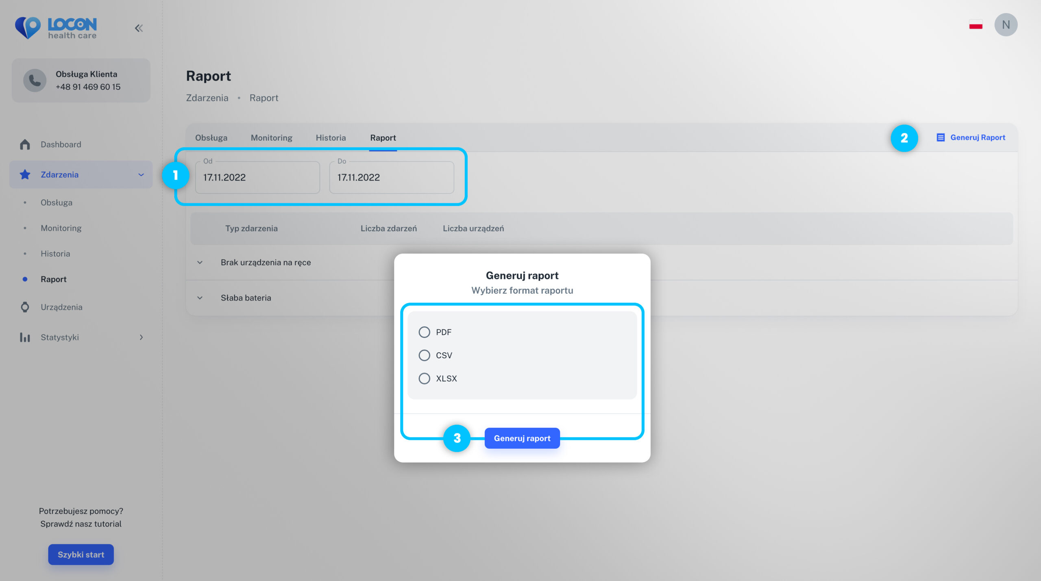Click Liczba zdarzeń column header

389,228
